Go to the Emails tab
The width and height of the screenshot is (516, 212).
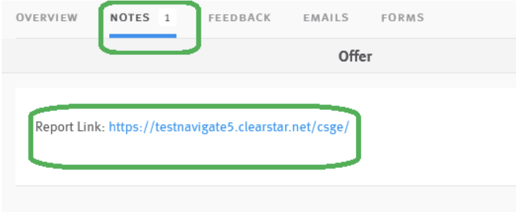pyautogui.click(x=326, y=18)
